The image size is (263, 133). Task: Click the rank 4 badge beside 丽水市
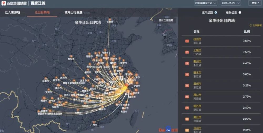pos(187,74)
